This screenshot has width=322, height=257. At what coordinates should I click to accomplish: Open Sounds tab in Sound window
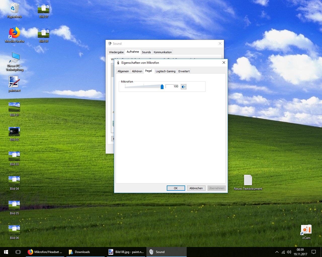click(146, 52)
